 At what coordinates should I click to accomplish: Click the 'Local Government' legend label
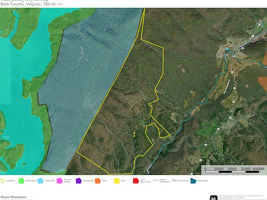[x=146, y=181]
